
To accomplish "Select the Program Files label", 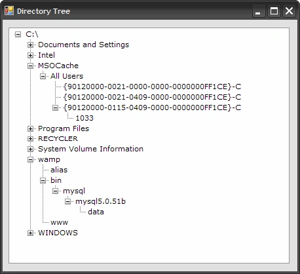I will 64,128.
